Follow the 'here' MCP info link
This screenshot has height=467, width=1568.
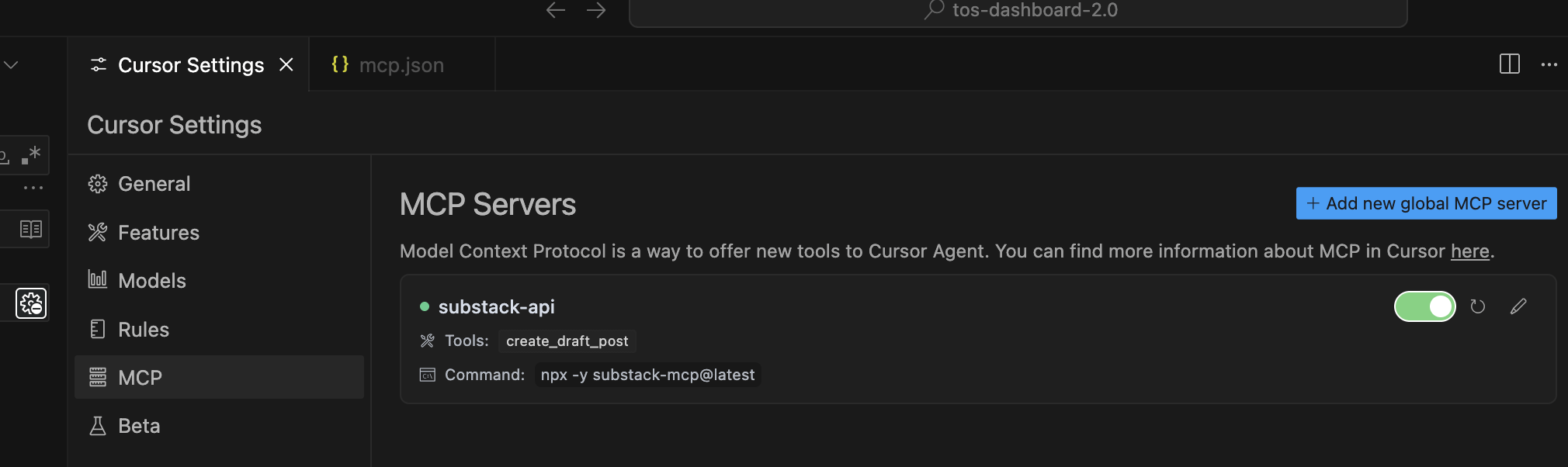1469,251
